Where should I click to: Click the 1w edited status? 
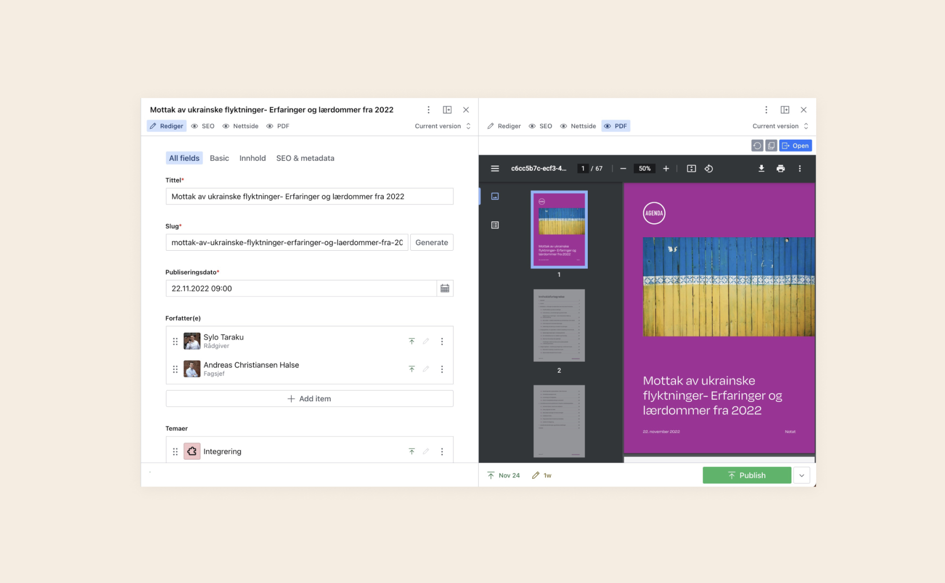point(542,476)
